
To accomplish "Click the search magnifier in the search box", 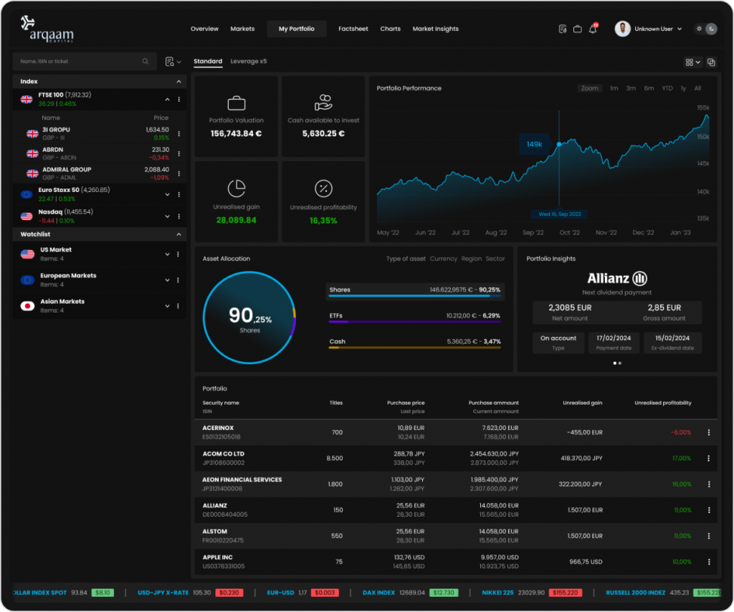I will [146, 62].
